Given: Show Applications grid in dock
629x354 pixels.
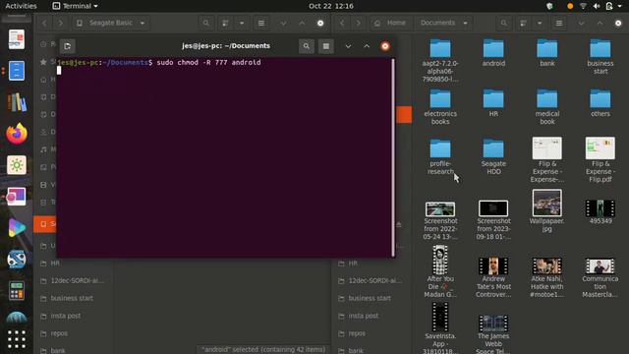Looking at the screenshot, I should pyautogui.click(x=17, y=339).
